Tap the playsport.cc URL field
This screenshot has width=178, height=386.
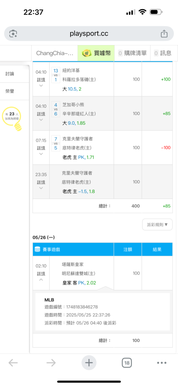pyautogui.click(x=89, y=34)
